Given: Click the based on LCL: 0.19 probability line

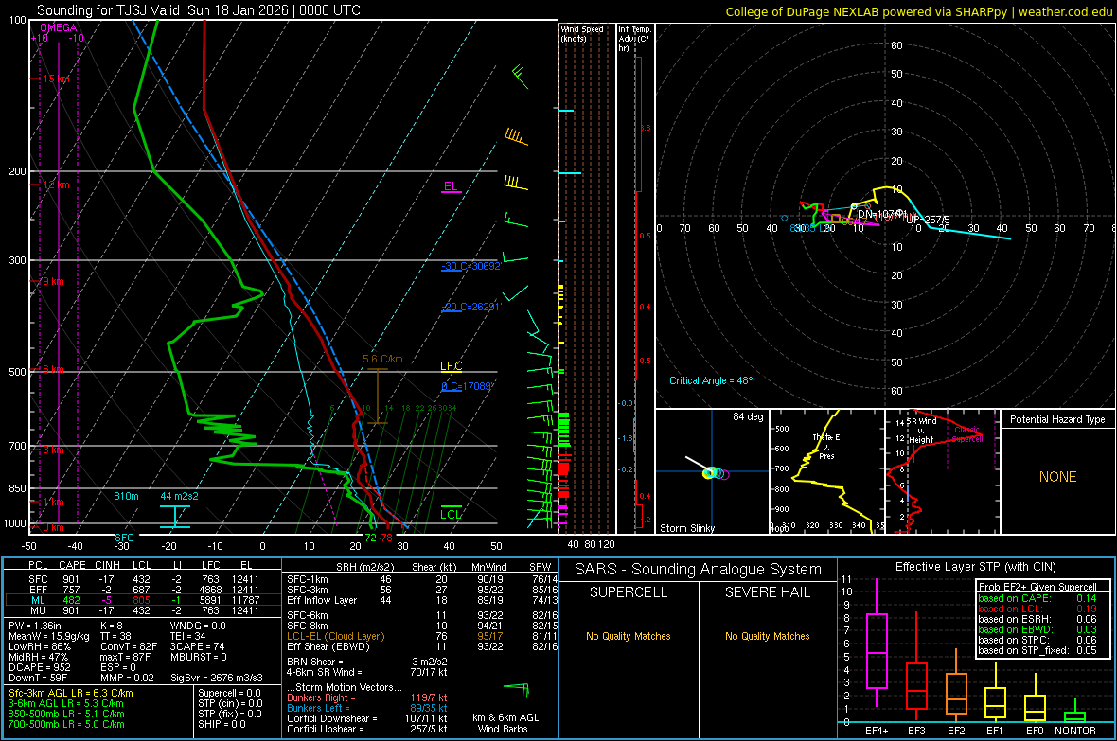Looking at the screenshot, I should [1037, 609].
